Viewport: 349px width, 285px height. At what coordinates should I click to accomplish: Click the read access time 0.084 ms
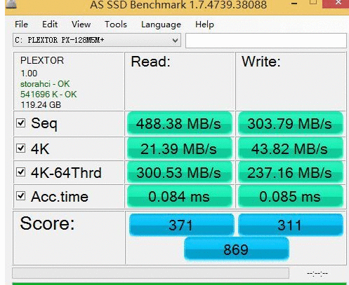pyautogui.click(x=180, y=196)
